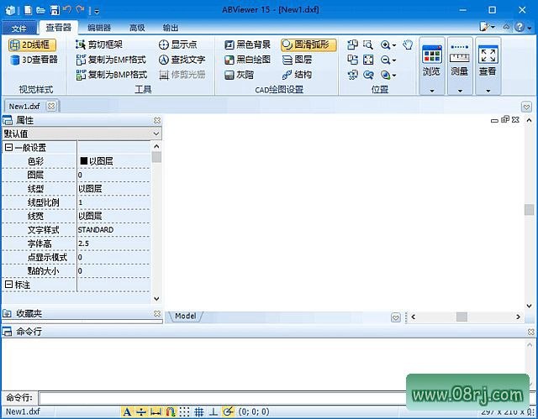Open the 结构 panel
The width and height of the screenshot is (538, 419).
pyautogui.click(x=297, y=75)
